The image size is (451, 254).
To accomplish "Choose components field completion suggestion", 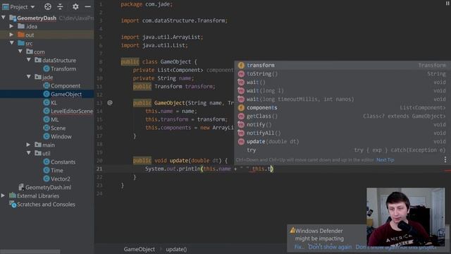I will [342, 108].
